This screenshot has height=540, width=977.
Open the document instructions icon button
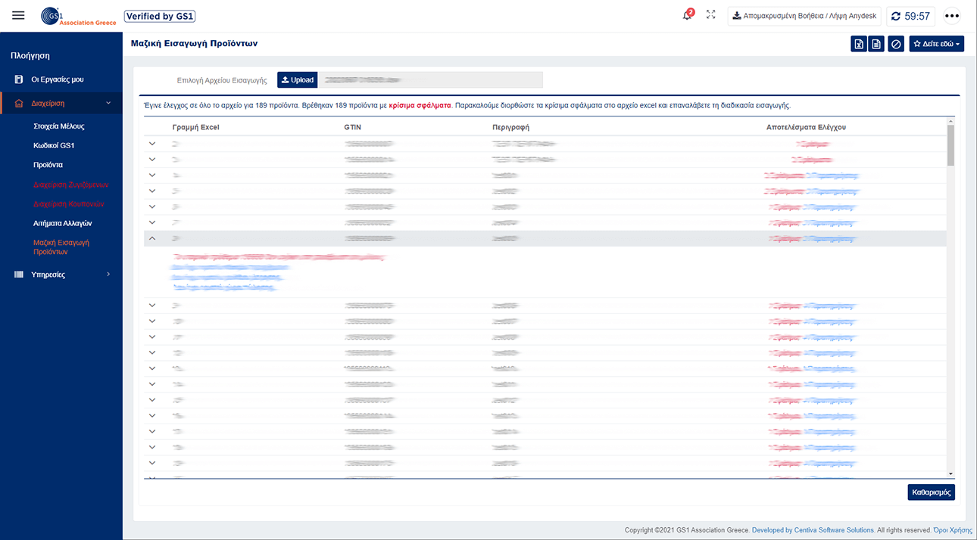[x=876, y=45]
